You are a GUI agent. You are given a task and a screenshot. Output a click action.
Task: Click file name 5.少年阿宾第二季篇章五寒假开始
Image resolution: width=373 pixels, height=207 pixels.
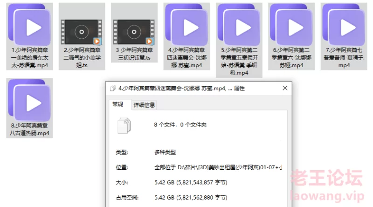(239, 62)
